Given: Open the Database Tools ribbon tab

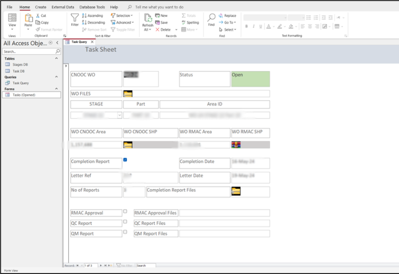Looking at the screenshot, I should point(92,7).
